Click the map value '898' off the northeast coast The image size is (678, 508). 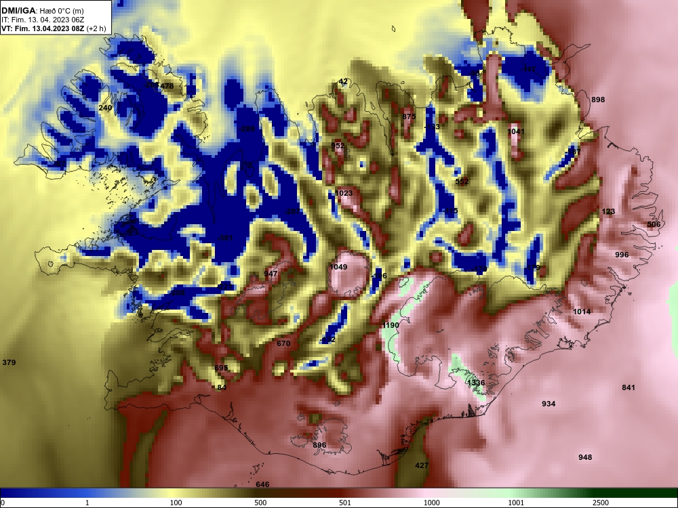598,100
